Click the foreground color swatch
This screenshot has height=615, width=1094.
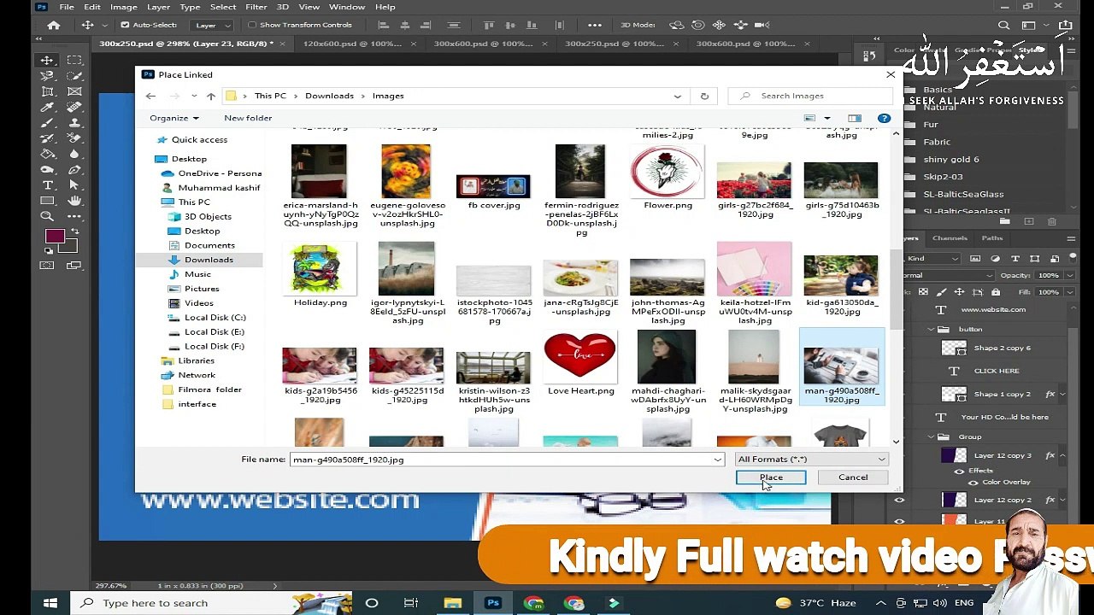[55, 237]
